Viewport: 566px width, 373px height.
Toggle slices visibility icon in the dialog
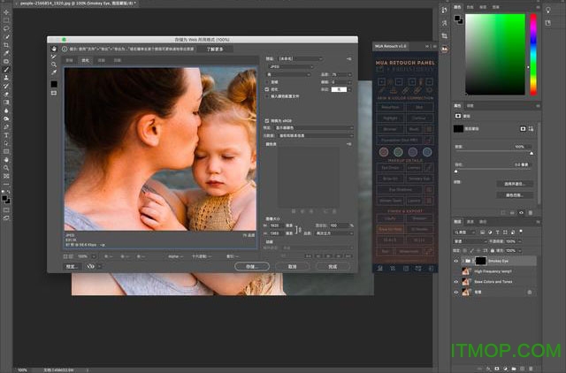54,93
